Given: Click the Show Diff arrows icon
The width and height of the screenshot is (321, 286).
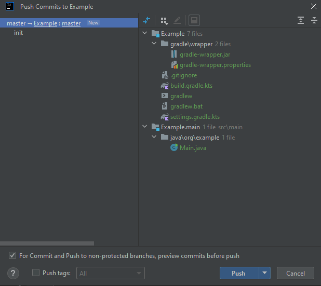Looking at the screenshot, I should pos(146,20).
